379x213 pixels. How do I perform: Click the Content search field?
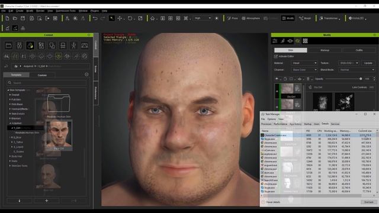click(x=46, y=83)
